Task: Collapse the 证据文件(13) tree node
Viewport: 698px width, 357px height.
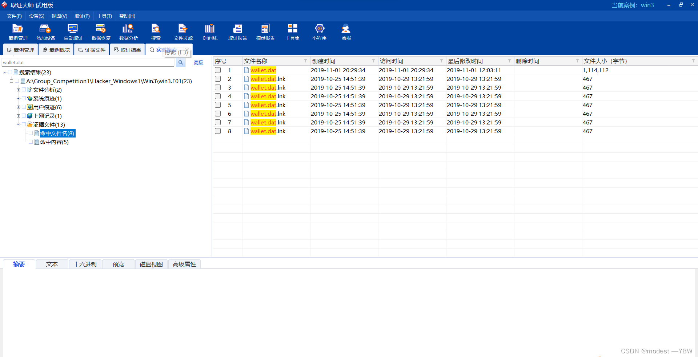Action: tap(18, 124)
